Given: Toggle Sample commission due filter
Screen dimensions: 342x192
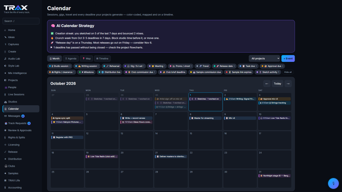Looking at the screenshot, I should pyautogui.click(x=206, y=72).
